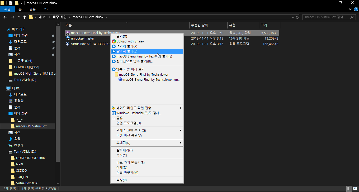359x192 pixels.
Task: Open '속성(R)' properties entry
Action: (x=147, y=180)
